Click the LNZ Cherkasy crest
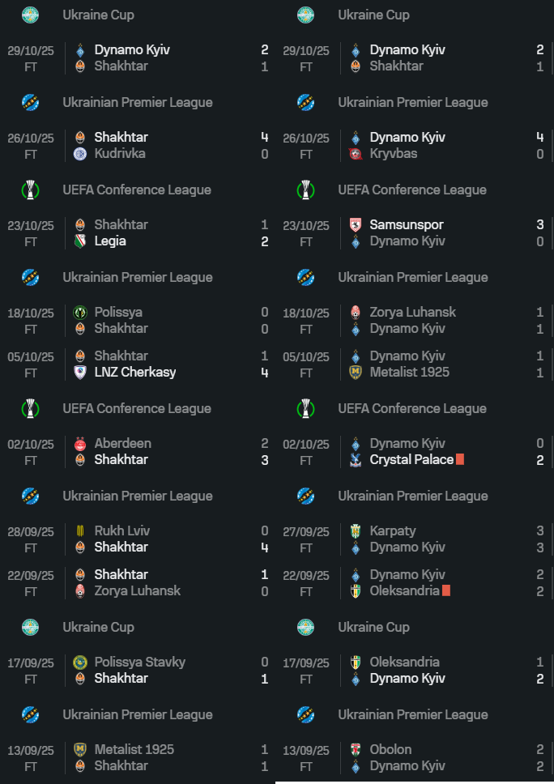Viewport: 554px width, 784px height. [79, 373]
